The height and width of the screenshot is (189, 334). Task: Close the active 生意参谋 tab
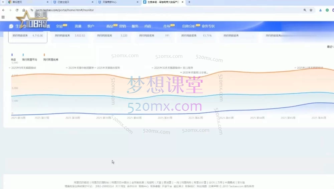tap(183, 2)
